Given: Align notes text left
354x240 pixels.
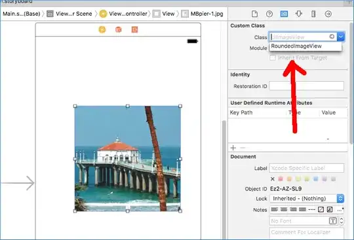Looking at the screenshot, I should point(274,210).
